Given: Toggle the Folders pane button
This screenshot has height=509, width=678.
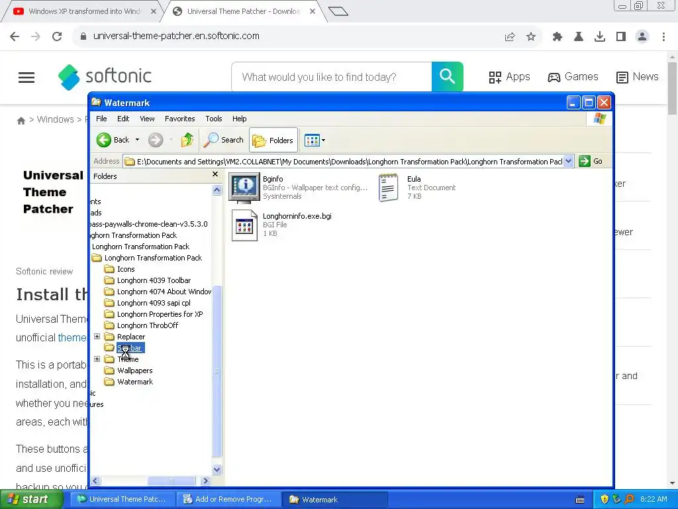Looking at the screenshot, I should pos(273,140).
